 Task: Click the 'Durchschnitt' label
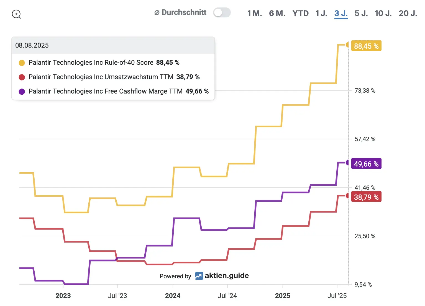click(x=184, y=12)
